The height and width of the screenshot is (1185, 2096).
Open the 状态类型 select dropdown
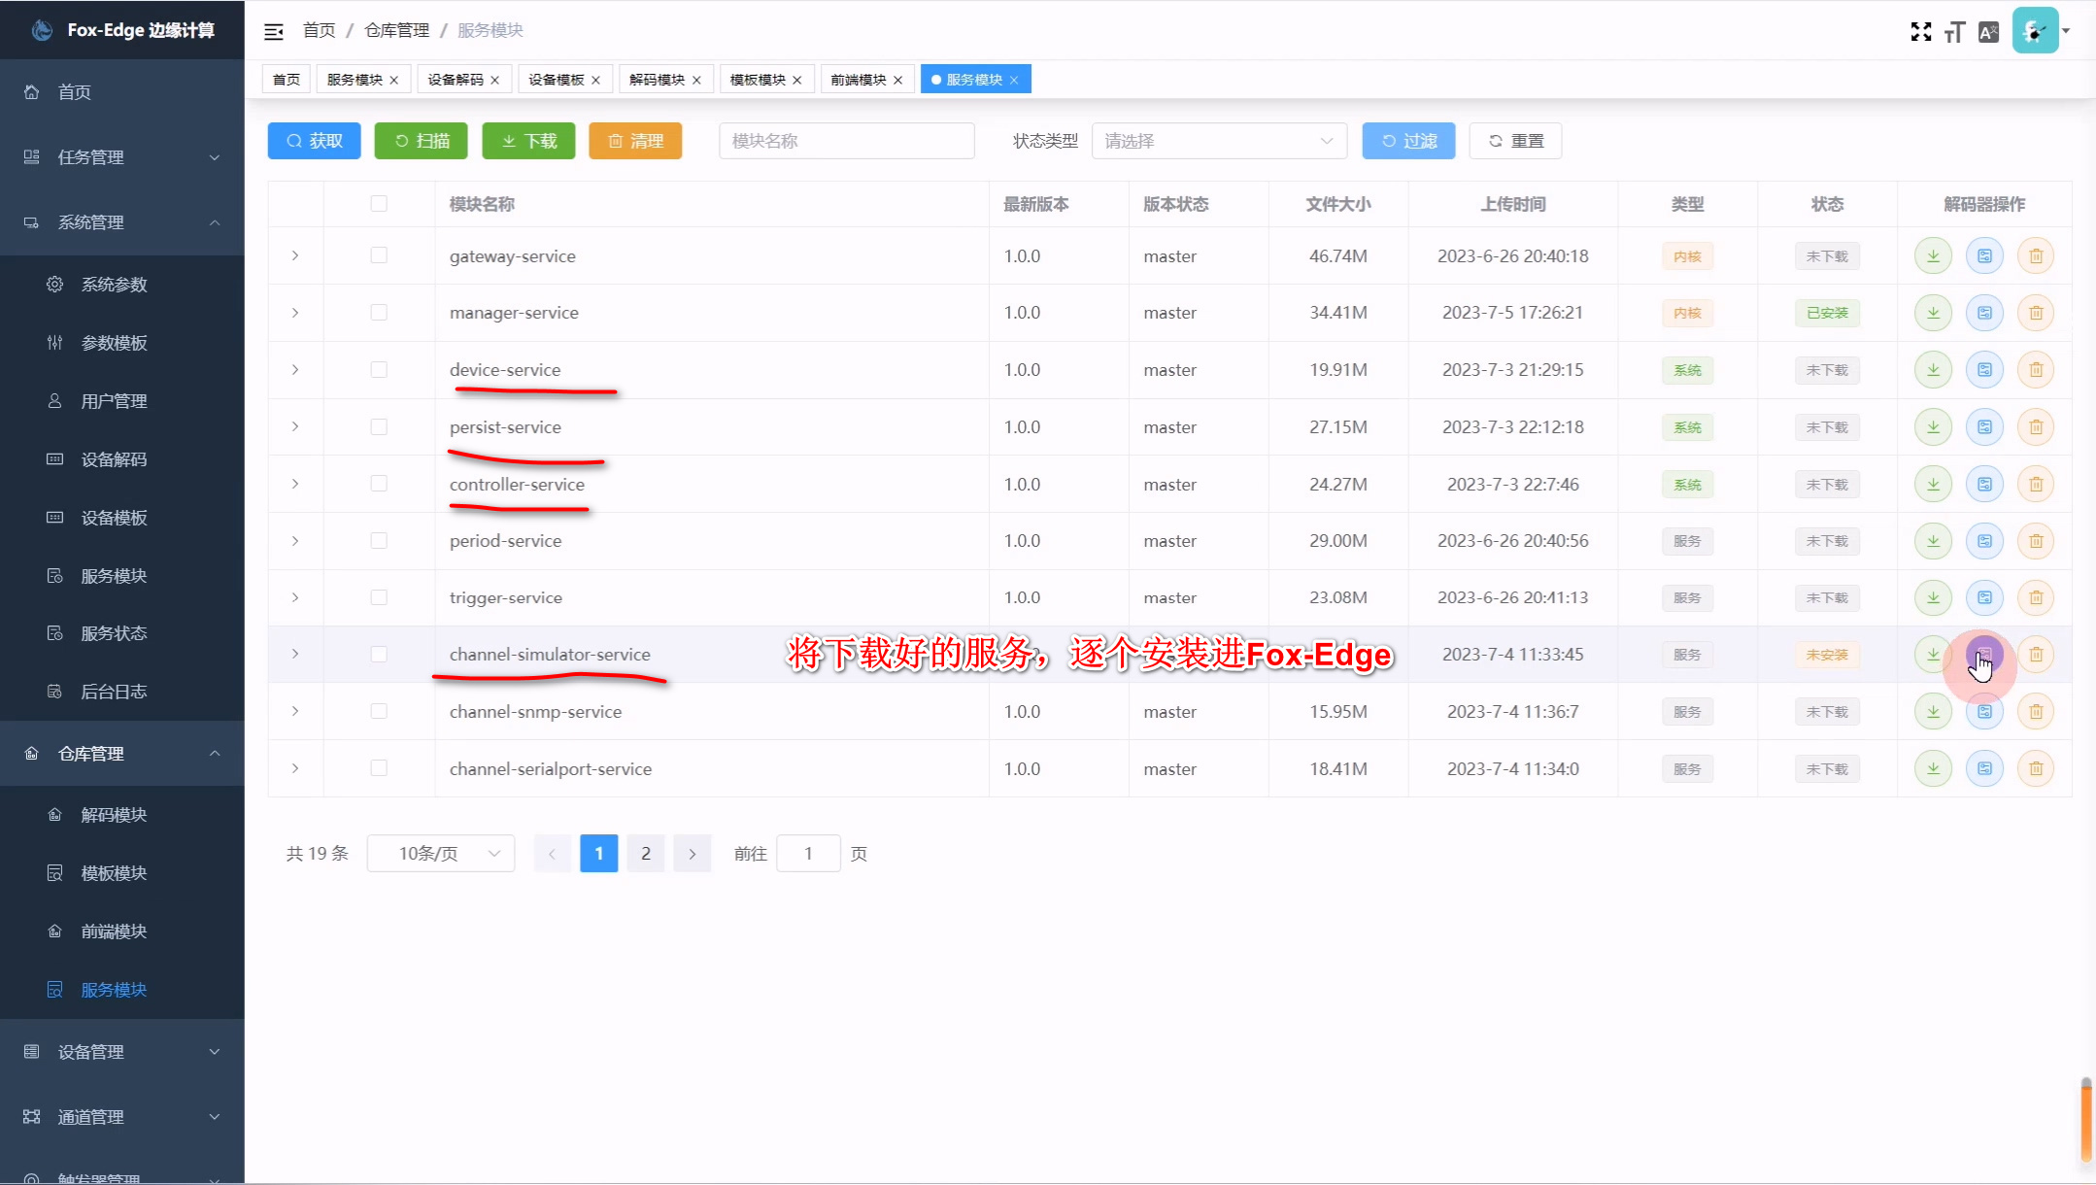pyautogui.click(x=1219, y=141)
